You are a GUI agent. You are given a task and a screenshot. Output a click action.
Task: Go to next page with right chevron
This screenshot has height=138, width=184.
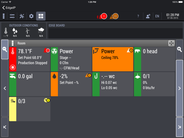pos(179,88)
